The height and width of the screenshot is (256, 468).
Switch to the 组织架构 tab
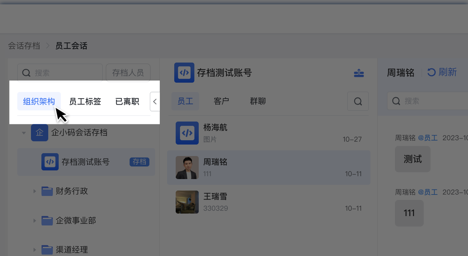(x=39, y=101)
